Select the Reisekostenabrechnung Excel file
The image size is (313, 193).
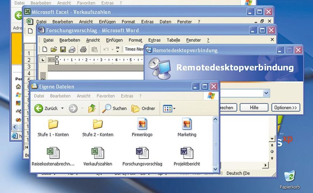pyautogui.click(x=53, y=157)
